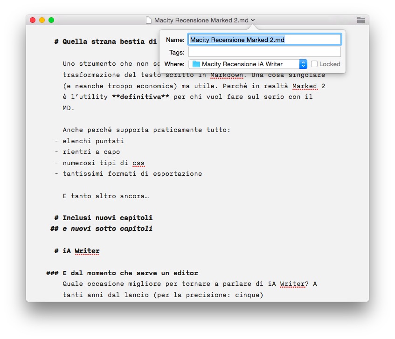Click the line 'tanti anni dal lancio'
Viewport: 395px width, 339px height.
(x=163, y=295)
